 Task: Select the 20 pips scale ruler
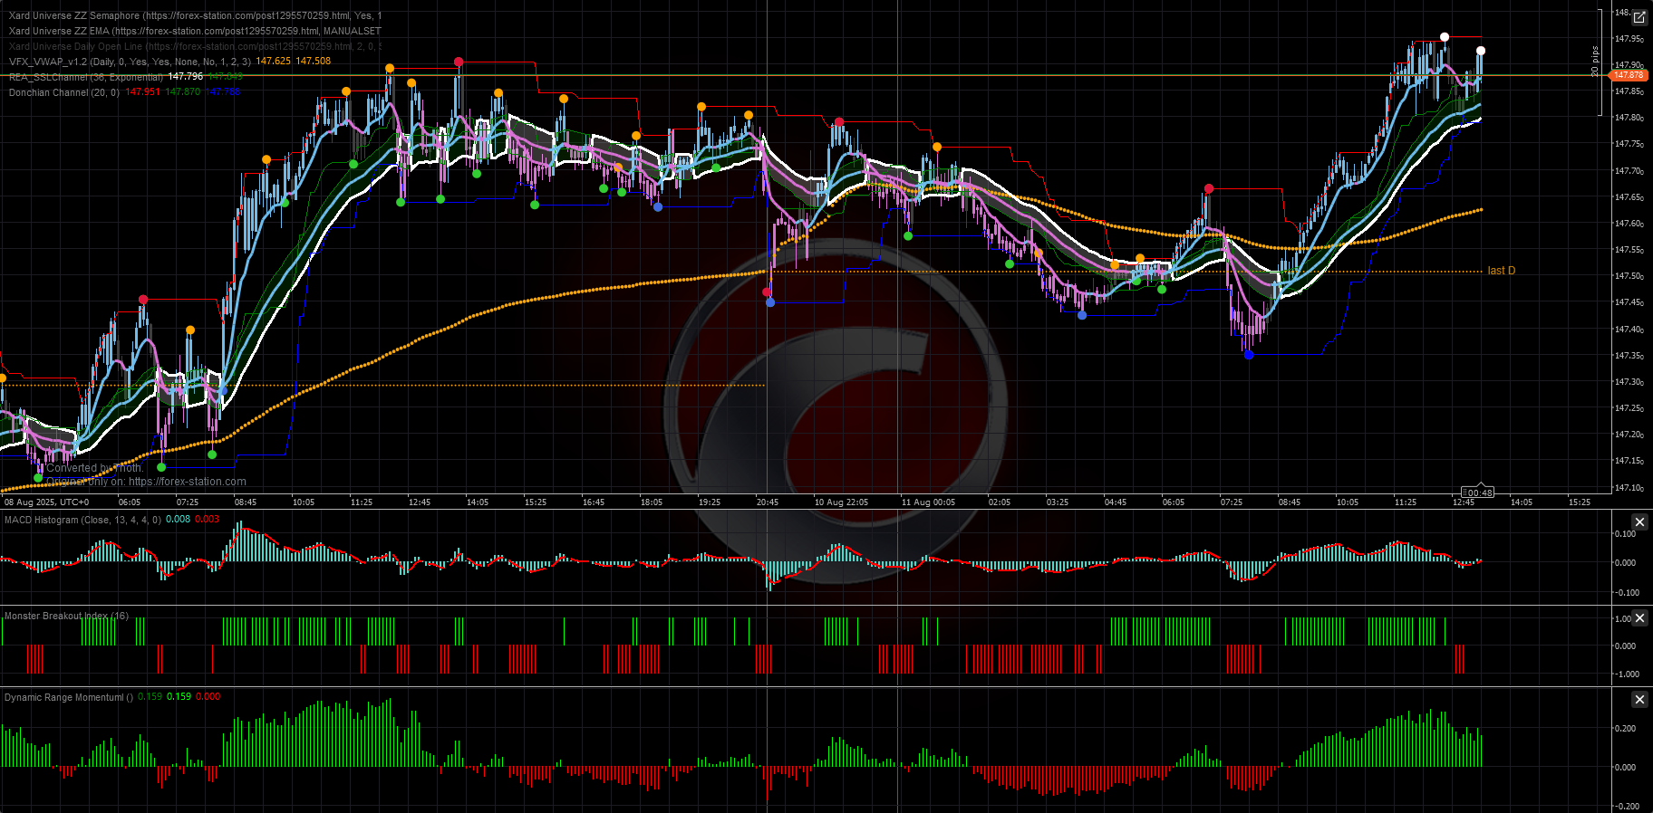pyautogui.click(x=1597, y=62)
